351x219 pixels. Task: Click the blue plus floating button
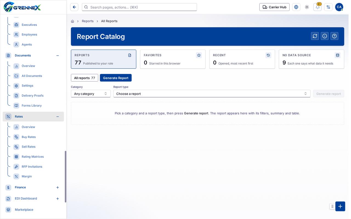click(340, 206)
